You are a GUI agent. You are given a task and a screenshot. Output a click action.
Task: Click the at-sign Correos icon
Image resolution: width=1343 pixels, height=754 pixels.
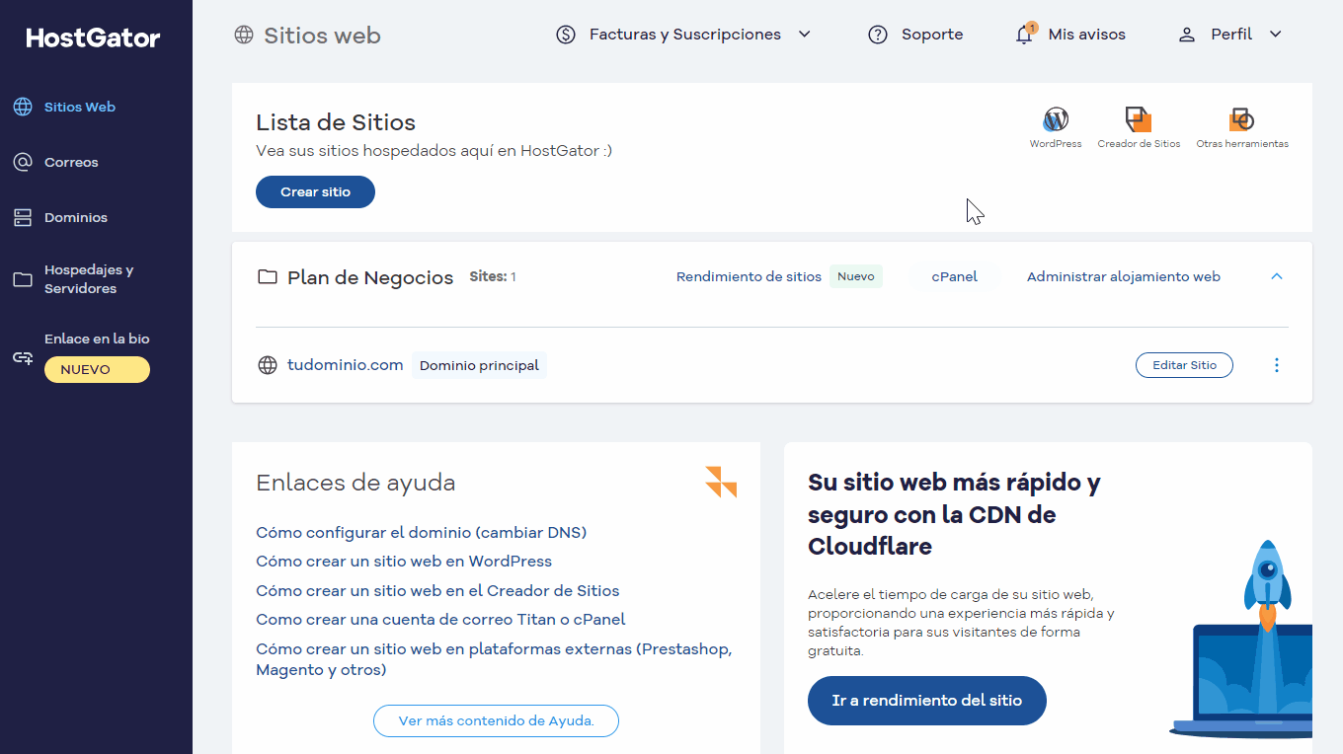[23, 162]
